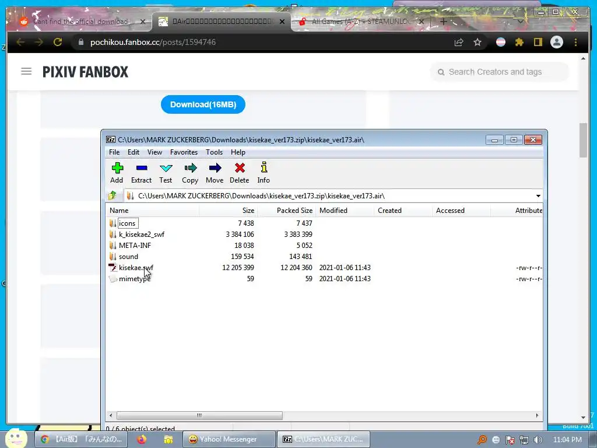597x448 pixels.
Task: Click the Firefox taskbar icon
Action: point(142,439)
